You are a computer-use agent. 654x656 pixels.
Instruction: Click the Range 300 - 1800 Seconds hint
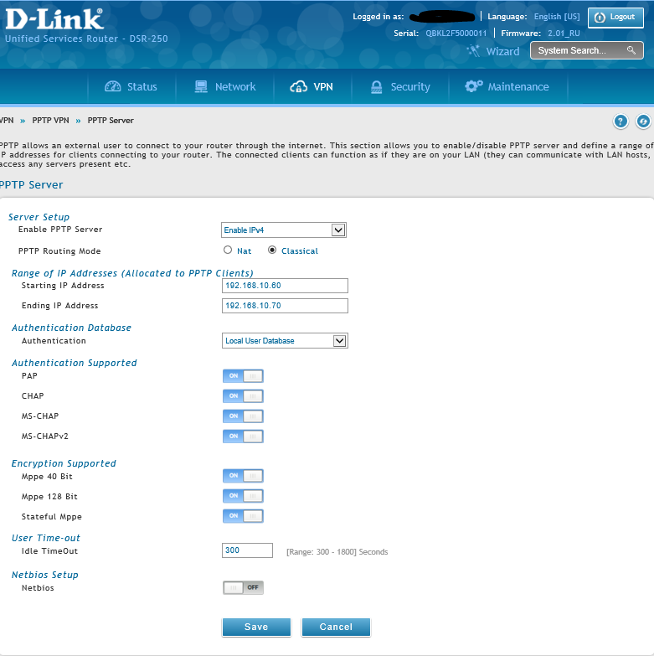pos(337,552)
